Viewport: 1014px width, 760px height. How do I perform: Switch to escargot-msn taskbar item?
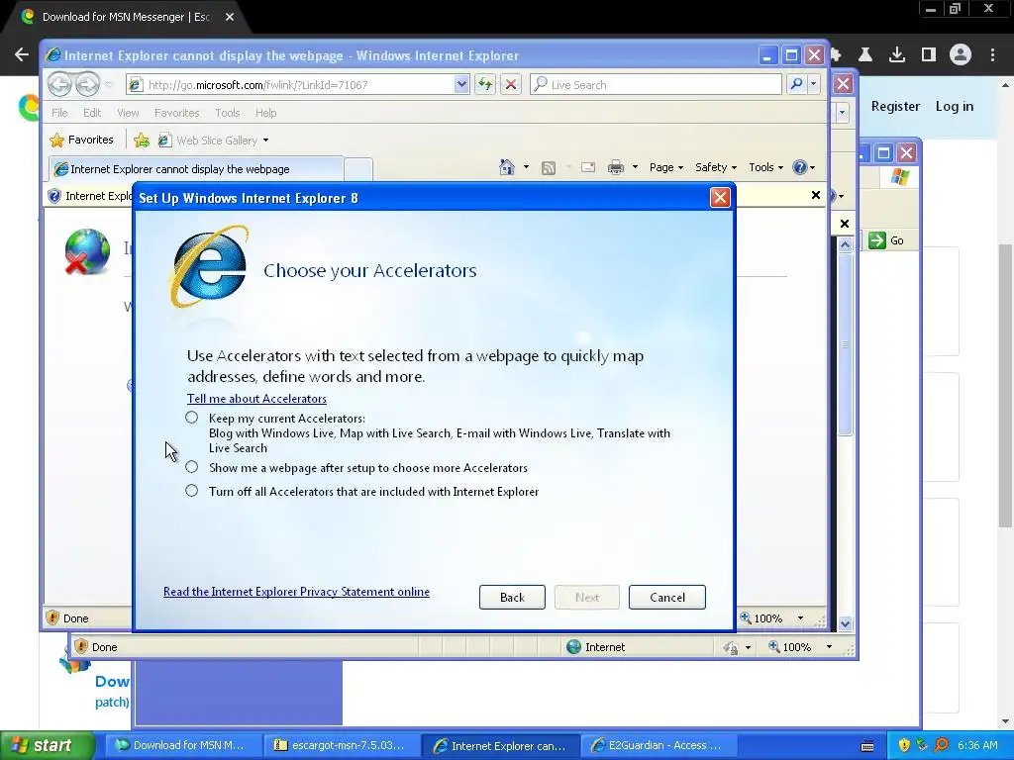(341, 745)
